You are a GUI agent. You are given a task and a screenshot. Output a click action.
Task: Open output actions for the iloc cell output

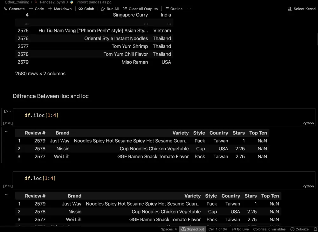(7, 131)
